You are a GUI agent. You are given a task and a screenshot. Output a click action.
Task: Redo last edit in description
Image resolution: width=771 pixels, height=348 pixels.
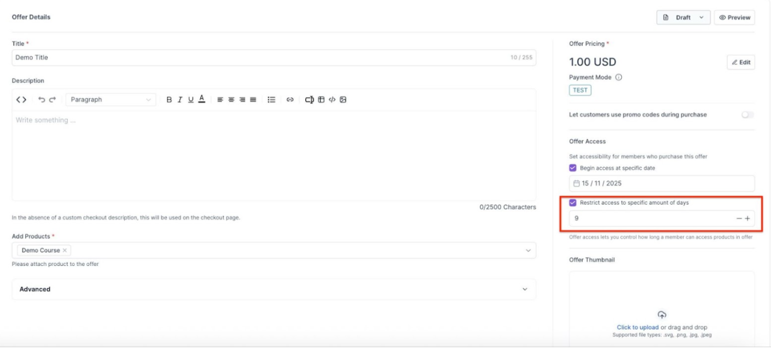click(53, 100)
